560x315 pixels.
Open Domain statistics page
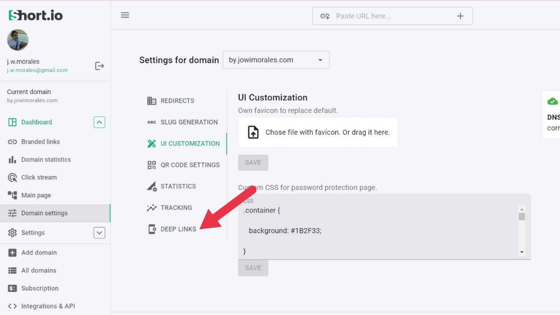(46, 160)
